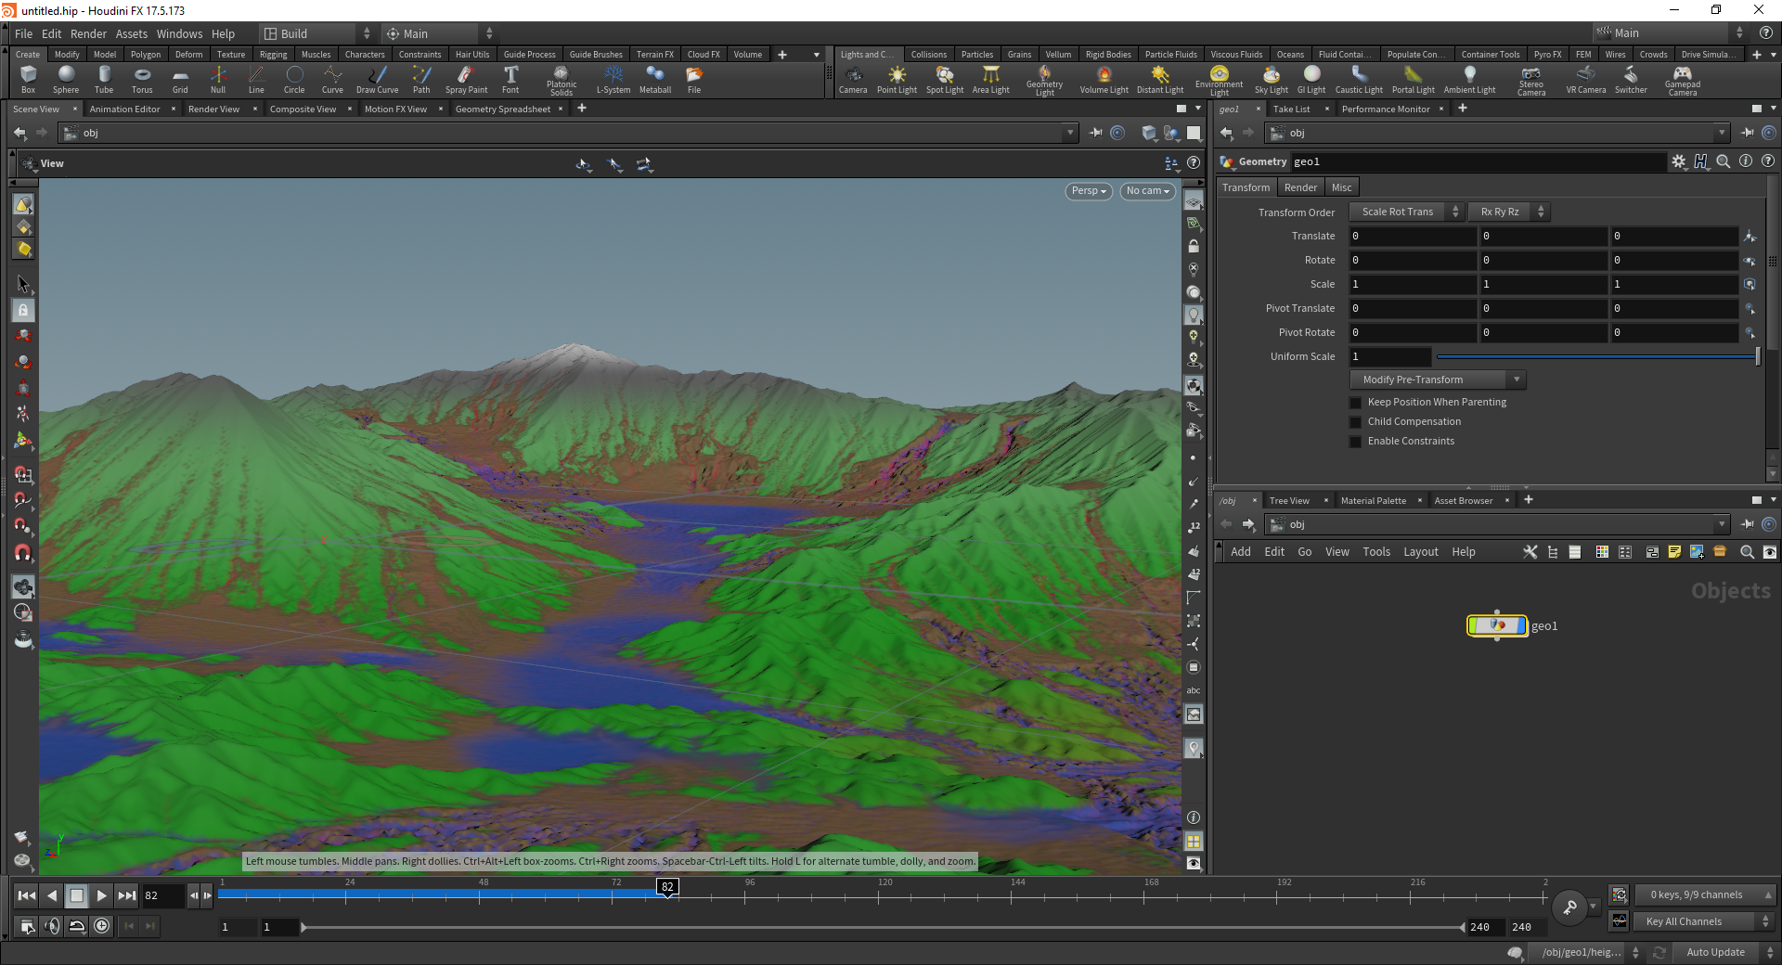Open the No cam camera dropdown
Viewport: 1782px width, 965px height.
tap(1148, 191)
